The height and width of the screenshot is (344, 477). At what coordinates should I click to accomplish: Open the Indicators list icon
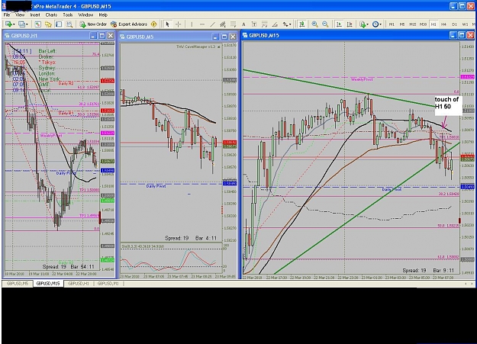[362, 24]
